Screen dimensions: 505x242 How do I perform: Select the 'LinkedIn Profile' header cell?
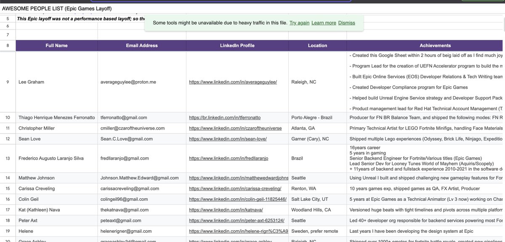pos(237,45)
